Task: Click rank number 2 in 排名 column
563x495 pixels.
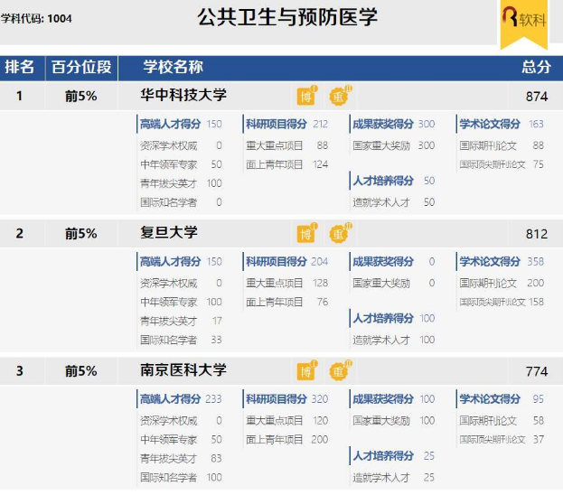Action: (19, 234)
